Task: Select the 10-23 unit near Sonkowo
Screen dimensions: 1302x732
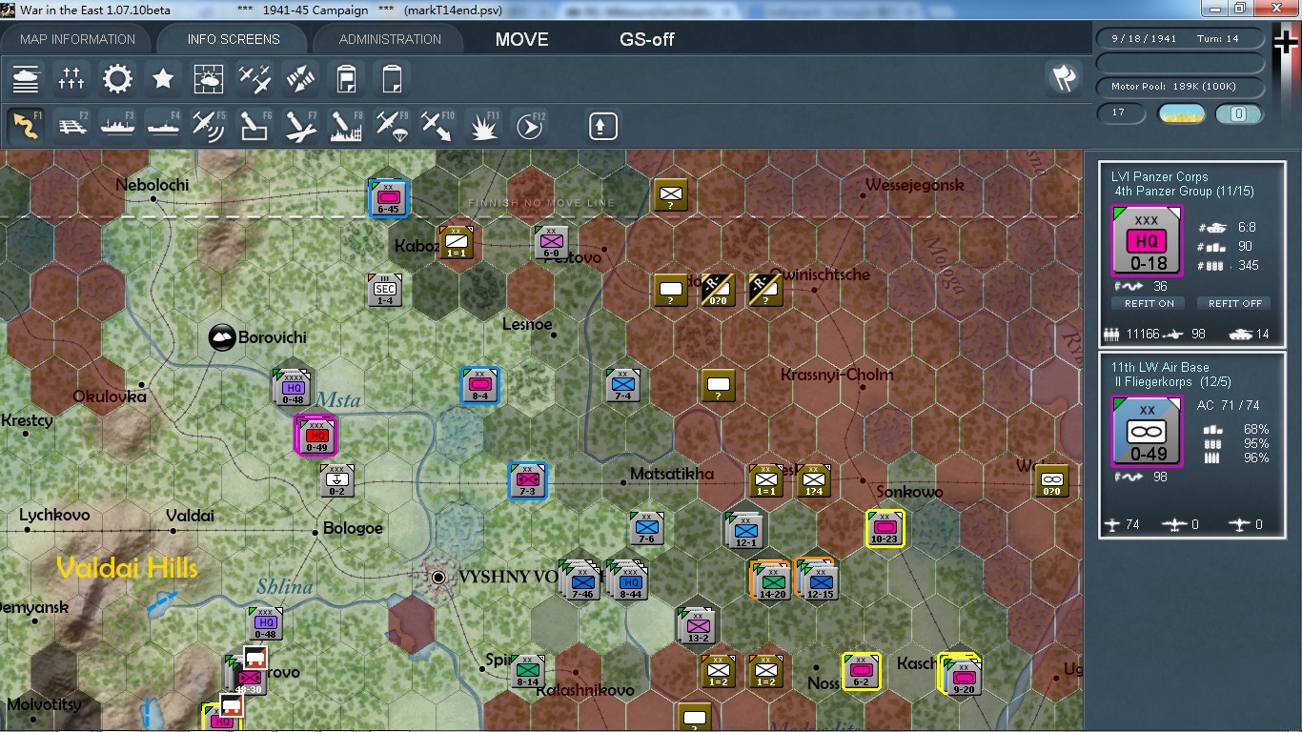Action: 885,529
